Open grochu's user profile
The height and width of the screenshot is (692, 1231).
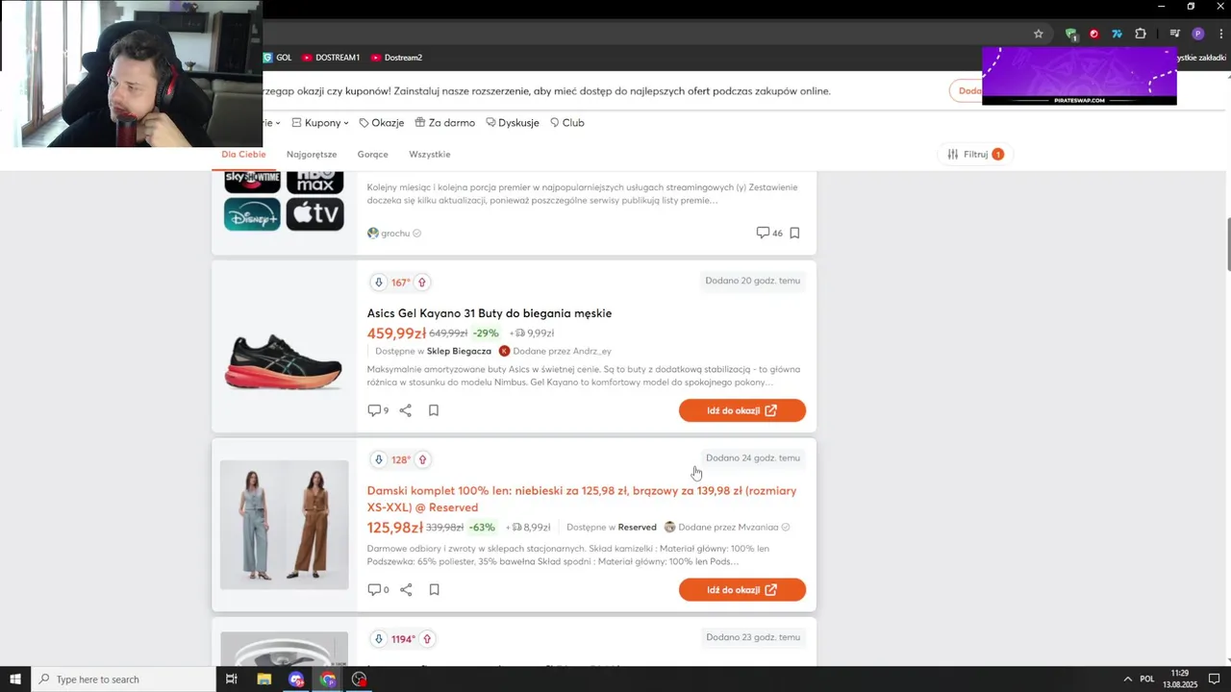[394, 233]
